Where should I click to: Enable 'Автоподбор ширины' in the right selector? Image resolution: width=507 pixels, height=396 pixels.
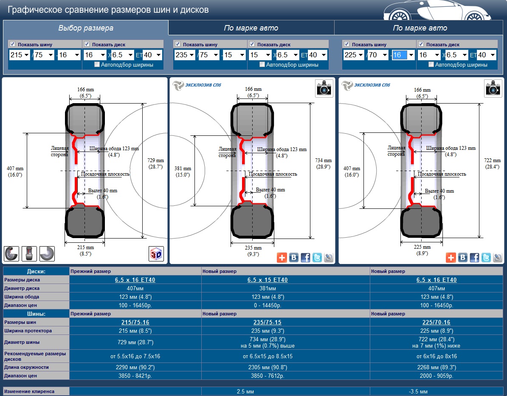[431, 65]
